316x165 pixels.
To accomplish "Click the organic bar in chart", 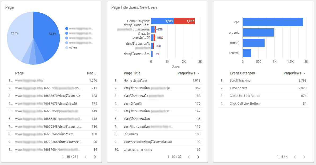I will click(x=258, y=32).
